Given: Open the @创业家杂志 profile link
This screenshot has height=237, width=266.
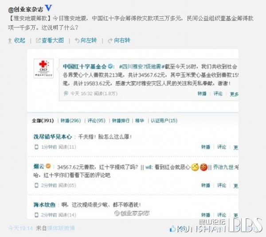Looking at the screenshot, I should coord(25,9).
